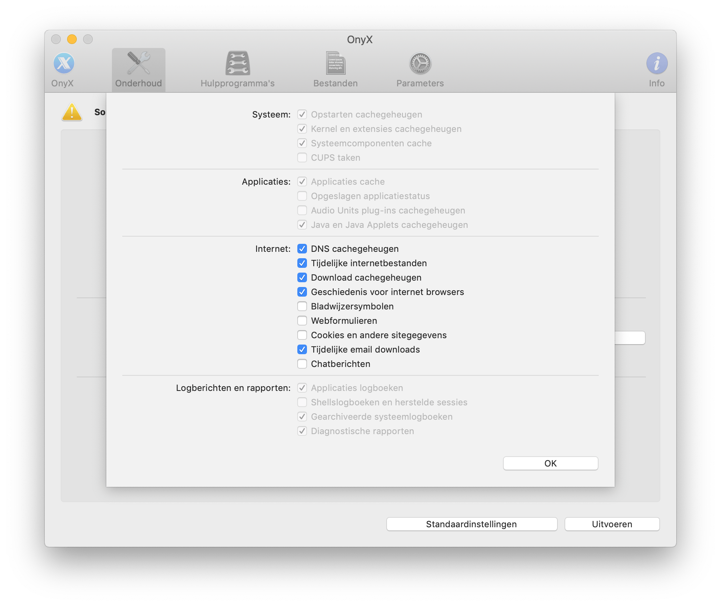
Task: Click the Standaardinstellingen button
Action: (472, 524)
